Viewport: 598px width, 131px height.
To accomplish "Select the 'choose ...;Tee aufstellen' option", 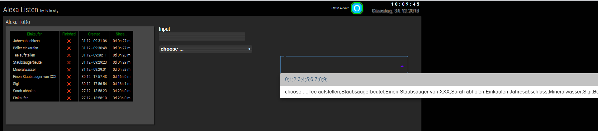I will pyautogui.click(x=439, y=92).
